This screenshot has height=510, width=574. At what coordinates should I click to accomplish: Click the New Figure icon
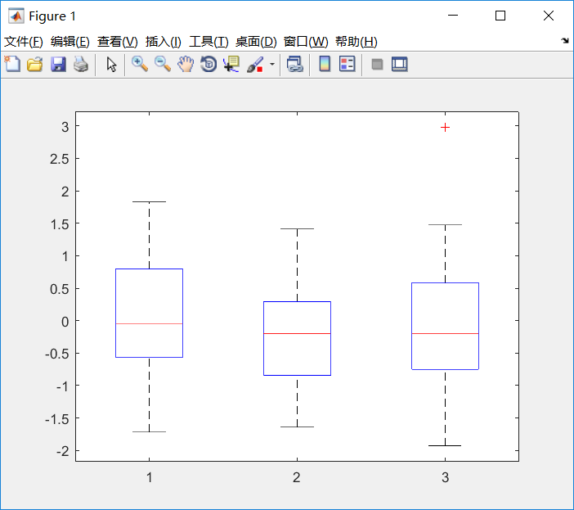(12, 64)
